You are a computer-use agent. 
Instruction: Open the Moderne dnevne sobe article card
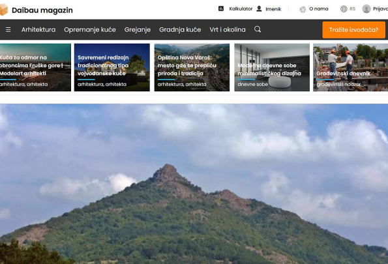point(272,67)
